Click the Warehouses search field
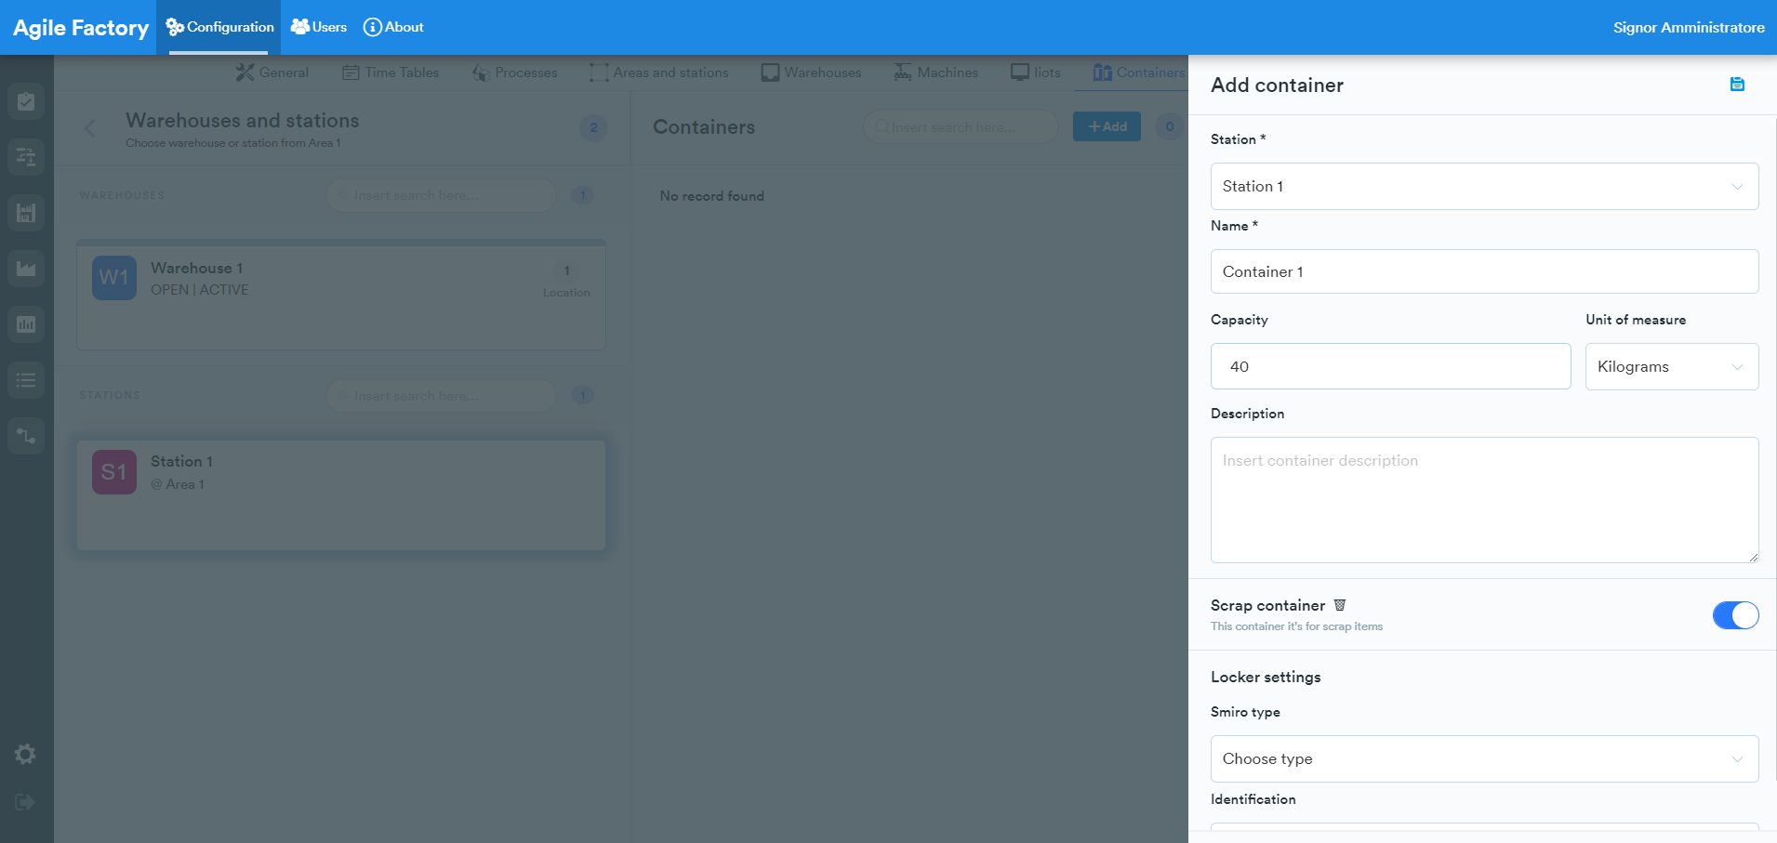The height and width of the screenshot is (843, 1777). (442, 195)
